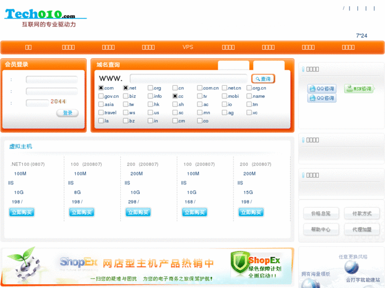Focus the www. domain name input field
The width and height of the screenshot is (385, 288).
point(189,79)
